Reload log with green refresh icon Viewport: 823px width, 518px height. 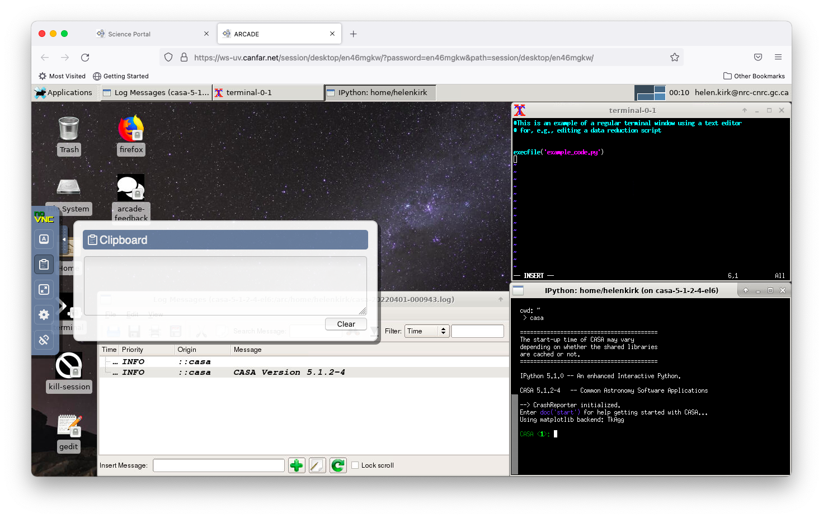click(338, 465)
